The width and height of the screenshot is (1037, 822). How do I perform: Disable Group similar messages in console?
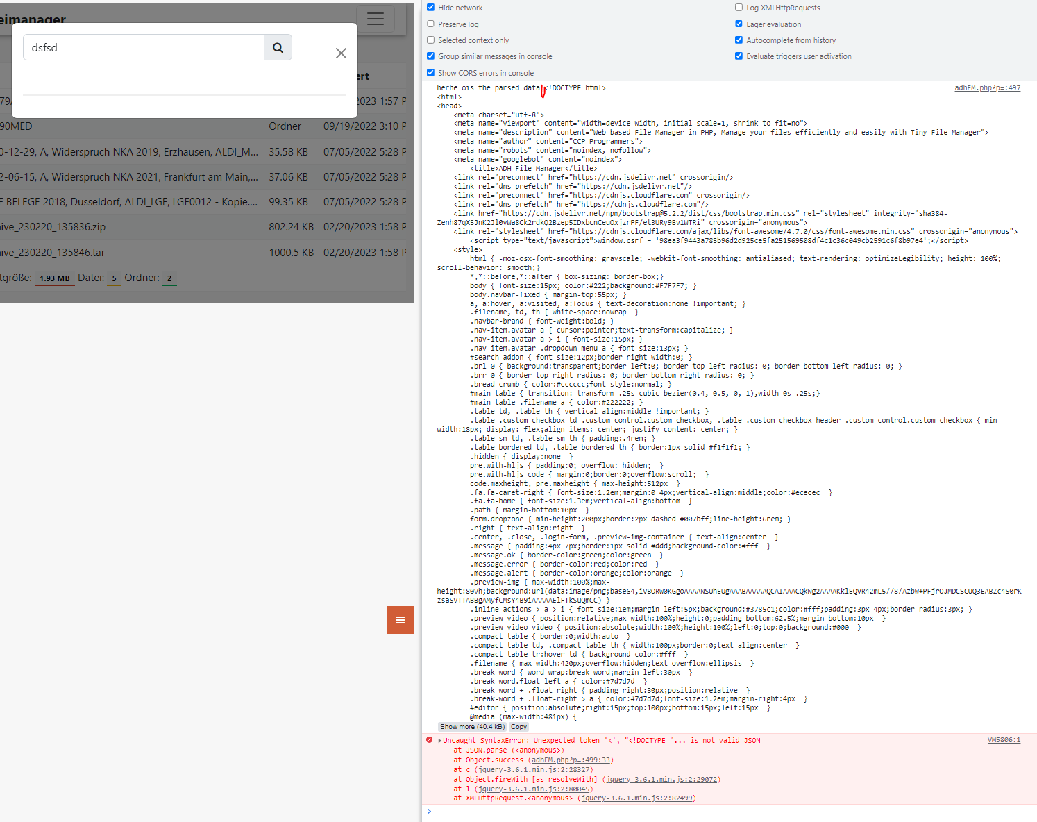430,56
